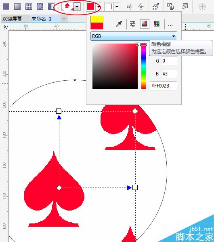This screenshot has height=242, width=214.
Task: Click the red front color swatch in the toolbar
Action: (91, 6)
